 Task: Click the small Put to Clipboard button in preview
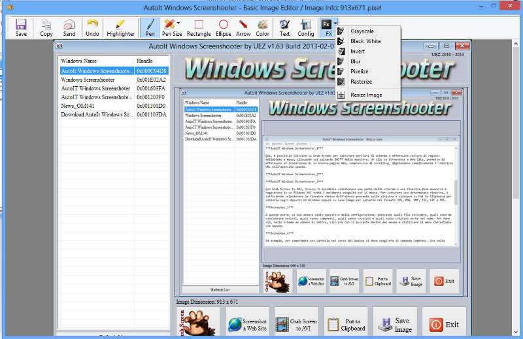click(378, 282)
